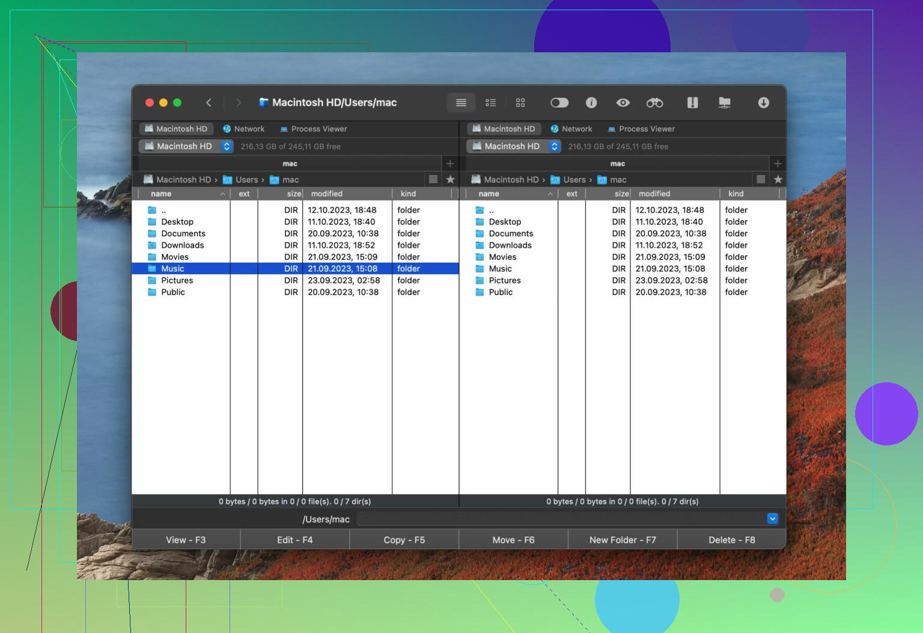Open the file info inspector
This screenshot has width=923, height=633.
(x=591, y=103)
